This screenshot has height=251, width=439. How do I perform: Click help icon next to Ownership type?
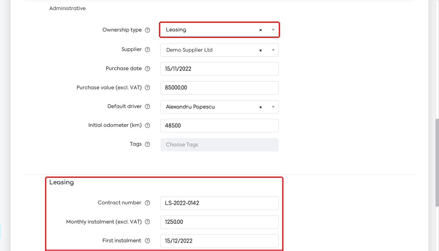(147, 30)
